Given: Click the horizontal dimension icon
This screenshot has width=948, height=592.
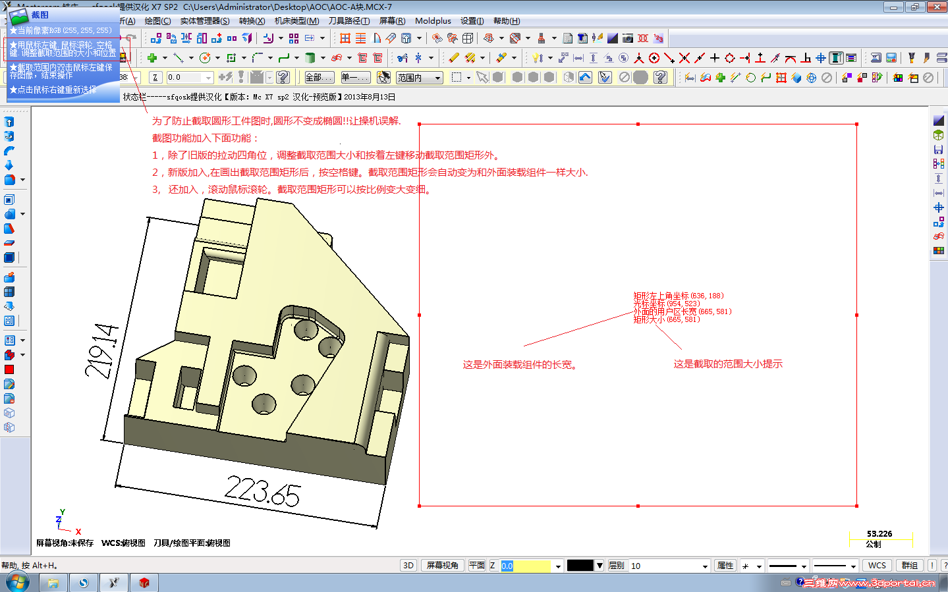Looking at the screenshot, I should coord(578,58).
